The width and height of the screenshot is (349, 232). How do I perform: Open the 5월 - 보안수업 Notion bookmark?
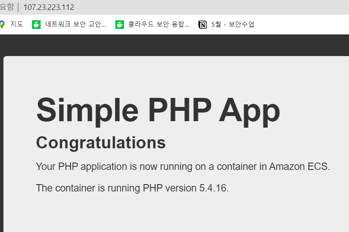(x=226, y=24)
